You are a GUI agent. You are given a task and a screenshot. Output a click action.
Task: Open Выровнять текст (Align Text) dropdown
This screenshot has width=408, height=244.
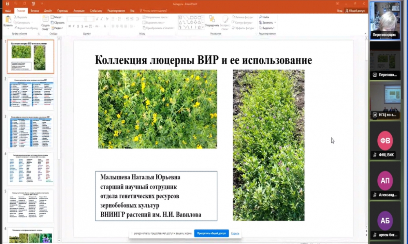(x=154, y=22)
